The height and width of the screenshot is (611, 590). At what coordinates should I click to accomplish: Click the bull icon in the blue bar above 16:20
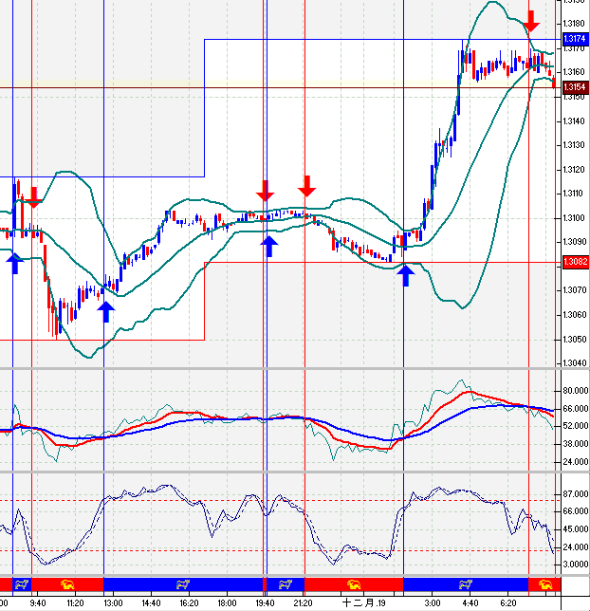(x=182, y=584)
